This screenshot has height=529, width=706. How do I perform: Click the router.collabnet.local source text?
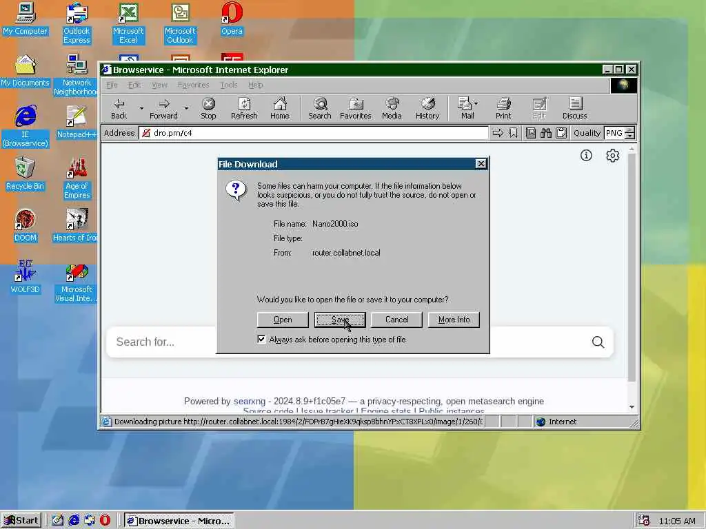pyautogui.click(x=346, y=253)
